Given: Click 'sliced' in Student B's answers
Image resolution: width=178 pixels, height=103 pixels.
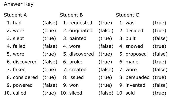Looking at the screenshot, I should pyautogui.click(x=75, y=93).
